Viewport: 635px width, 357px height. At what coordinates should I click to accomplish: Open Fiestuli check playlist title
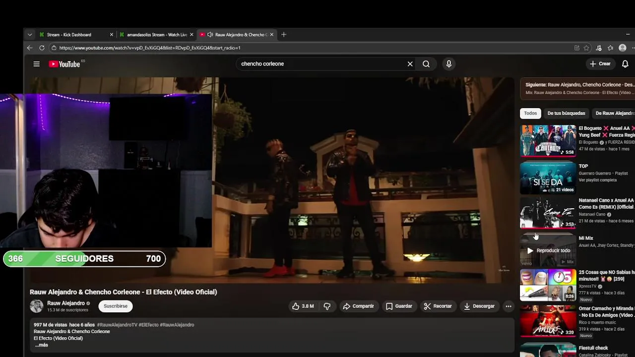click(x=593, y=348)
